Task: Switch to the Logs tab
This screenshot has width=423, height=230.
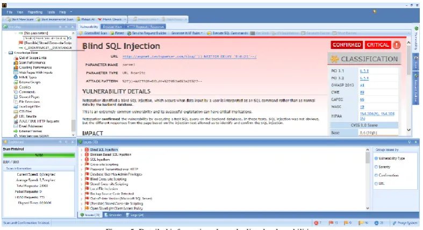Action: (135, 215)
